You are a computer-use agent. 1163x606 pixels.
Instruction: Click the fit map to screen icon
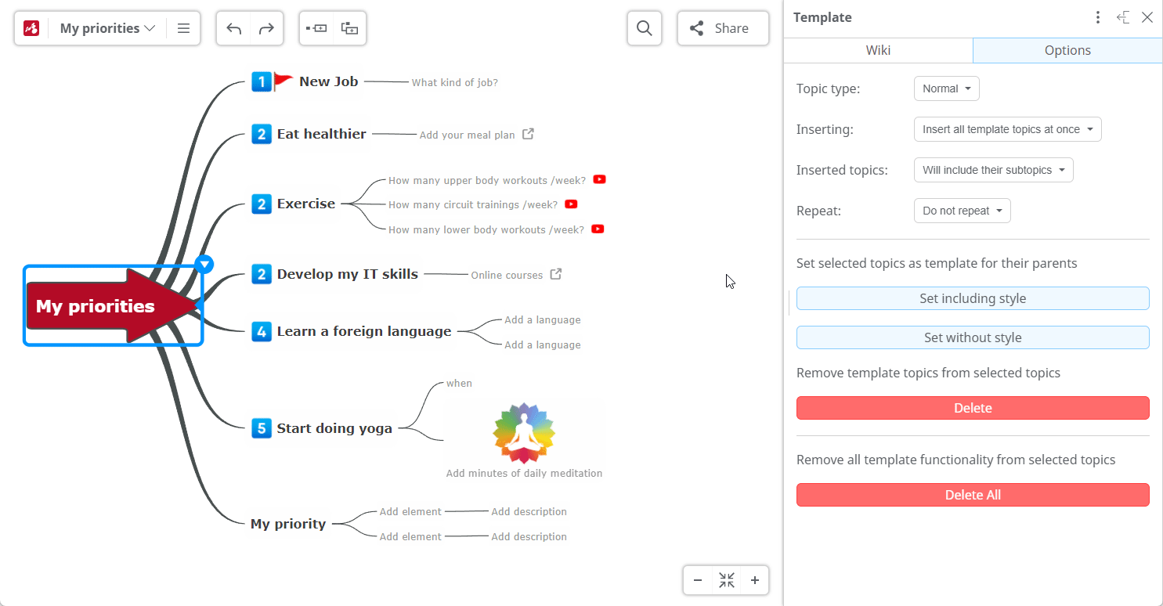[x=727, y=580]
